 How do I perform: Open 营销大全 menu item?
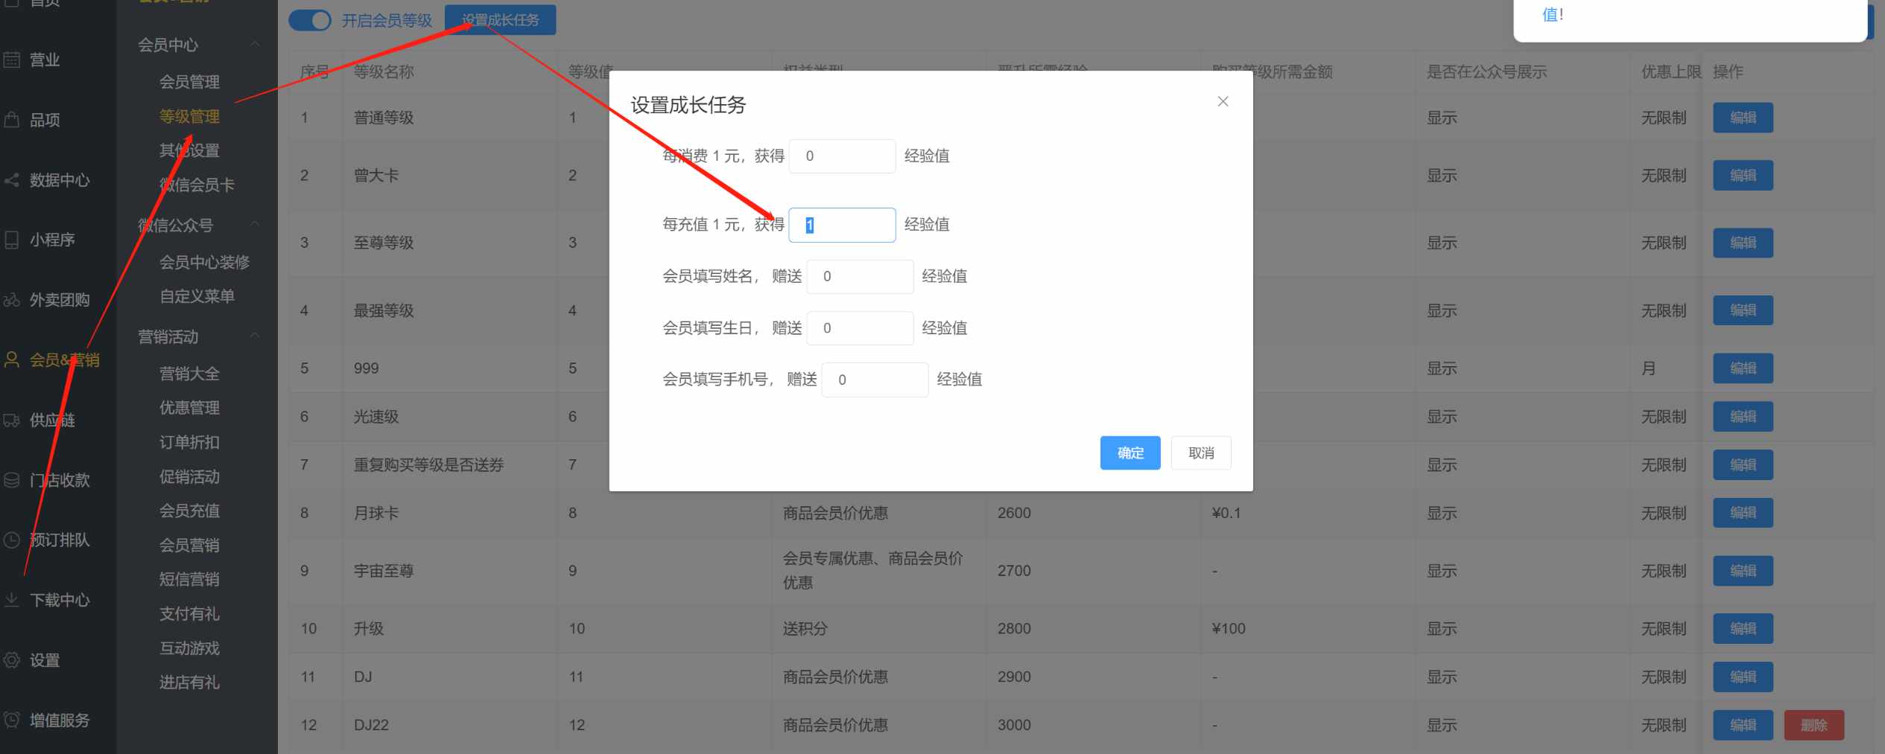click(x=189, y=374)
